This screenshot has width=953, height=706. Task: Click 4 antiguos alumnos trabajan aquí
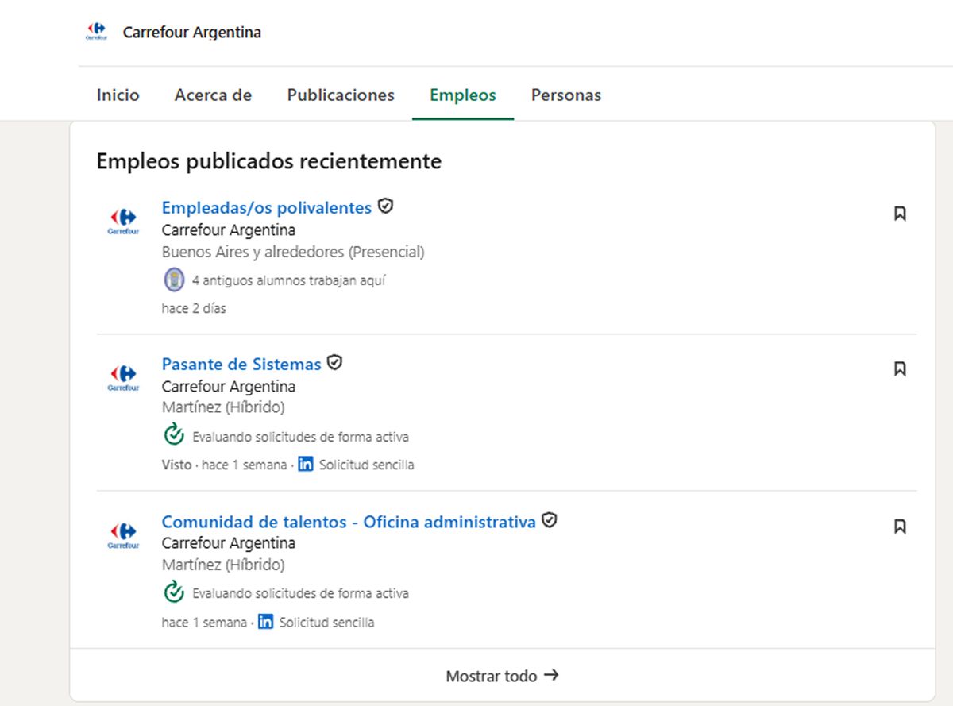[289, 280]
